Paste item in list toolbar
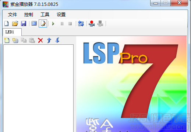Screen dimensions: 191x132 (32, 40)
